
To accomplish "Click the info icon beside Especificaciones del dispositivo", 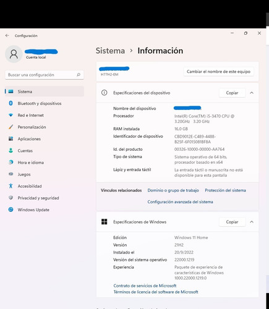I will coord(105,93).
